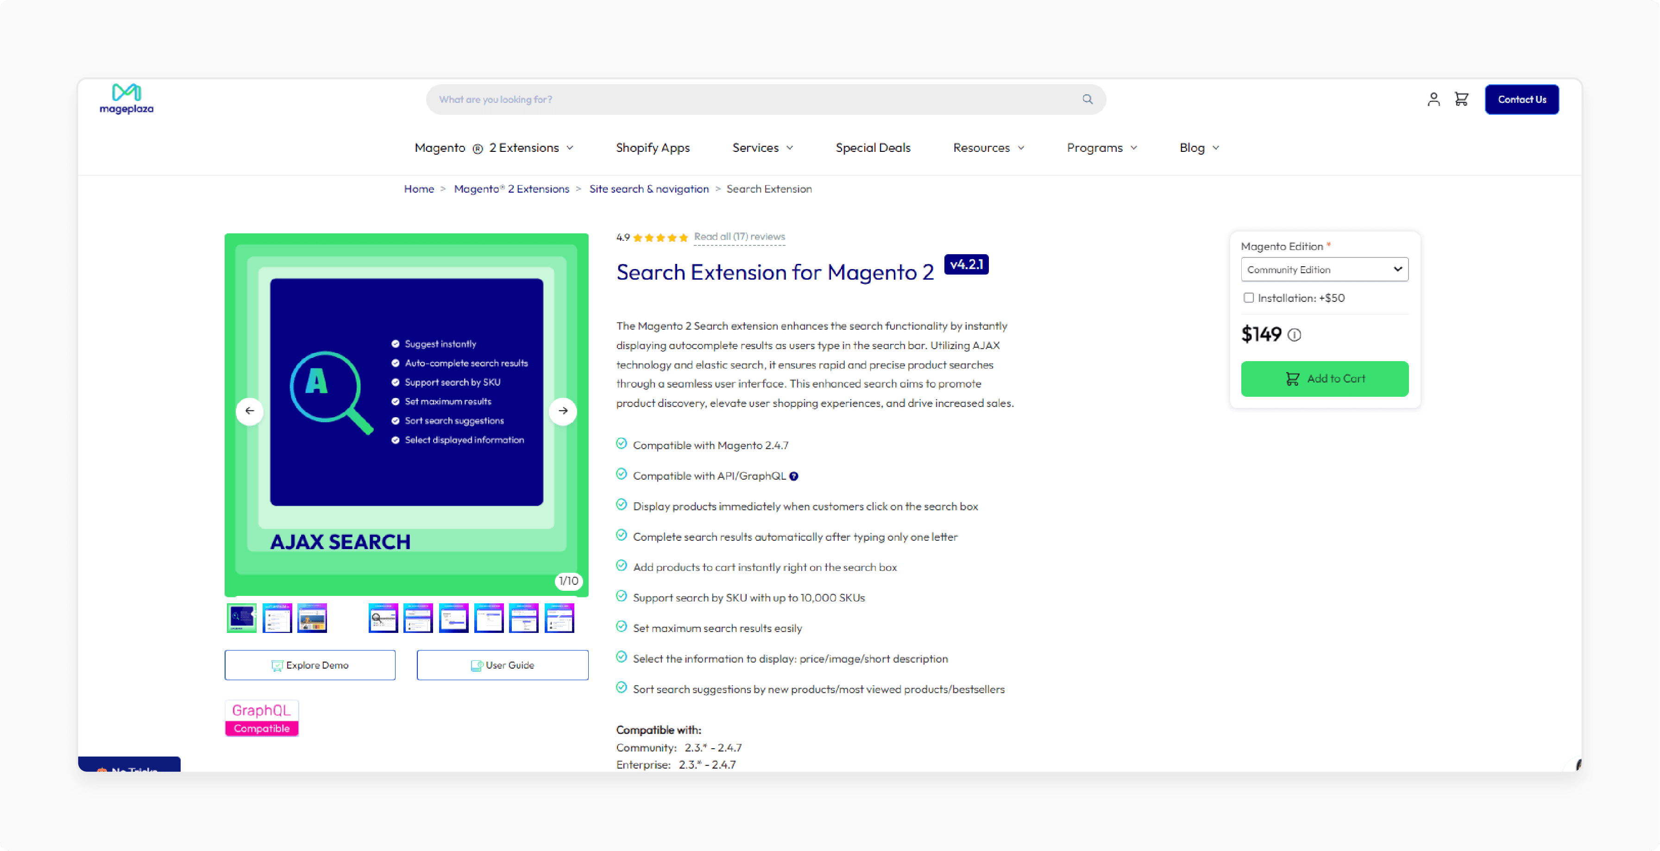Expand the Blog menu
The width and height of the screenshot is (1660, 851).
click(x=1199, y=148)
